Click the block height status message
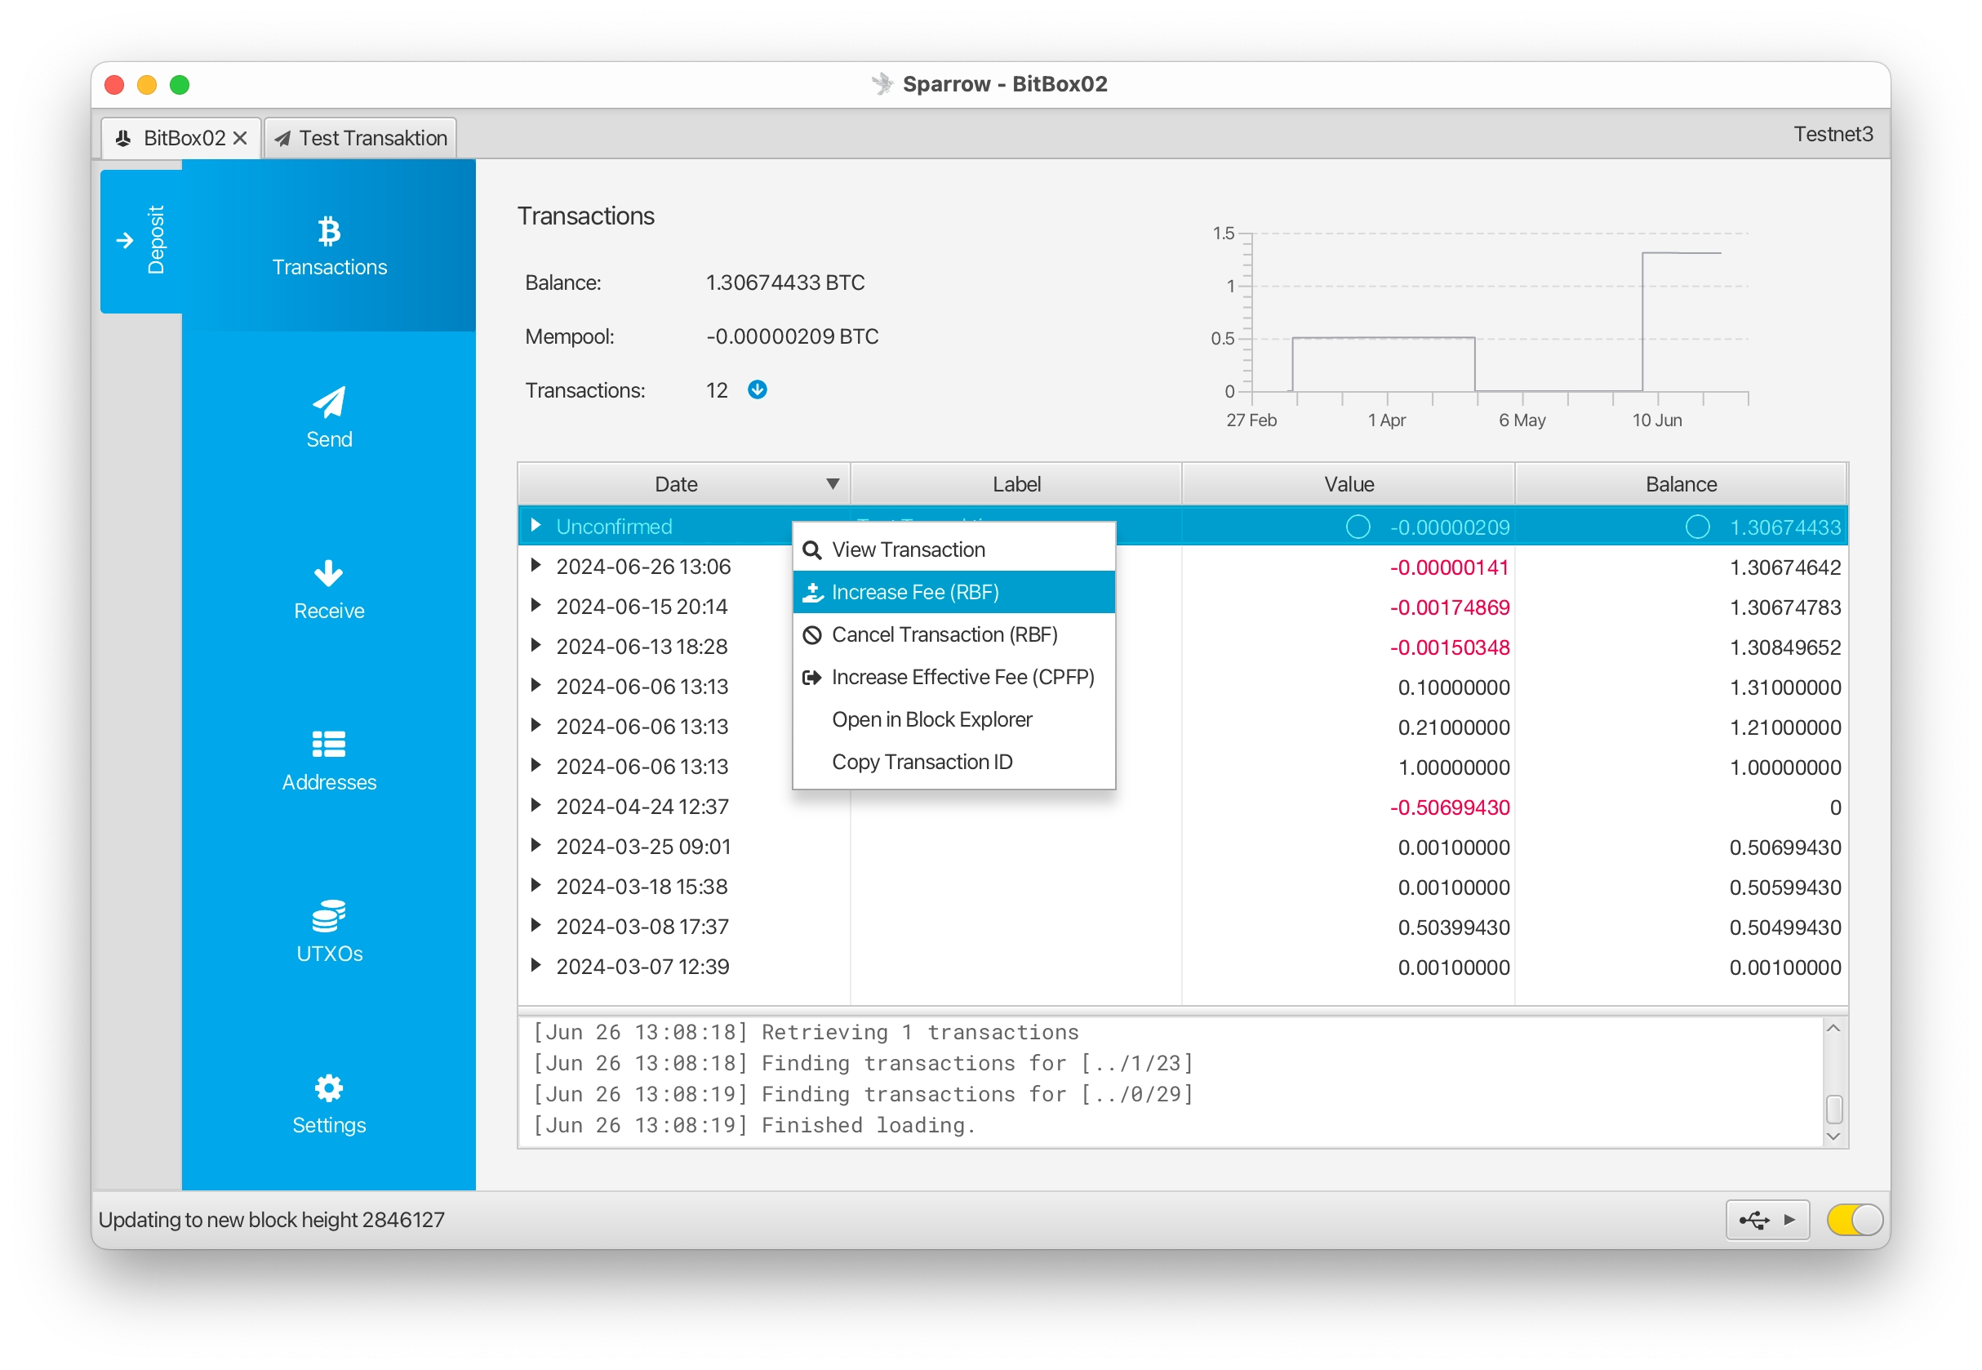1982x1370 pixels. pos(272,1220)
